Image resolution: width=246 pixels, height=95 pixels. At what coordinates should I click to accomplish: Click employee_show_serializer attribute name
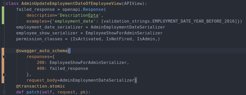pyautogui.click(x=47, y=33)
